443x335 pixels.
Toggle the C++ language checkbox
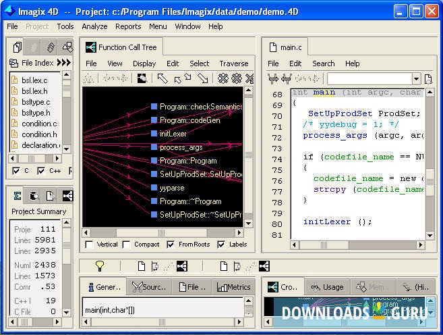(x=41, y=171)
